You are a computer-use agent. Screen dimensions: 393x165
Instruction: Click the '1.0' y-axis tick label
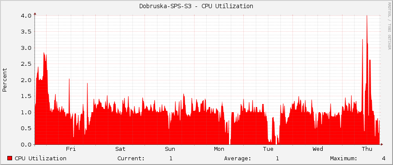point(26,112)
